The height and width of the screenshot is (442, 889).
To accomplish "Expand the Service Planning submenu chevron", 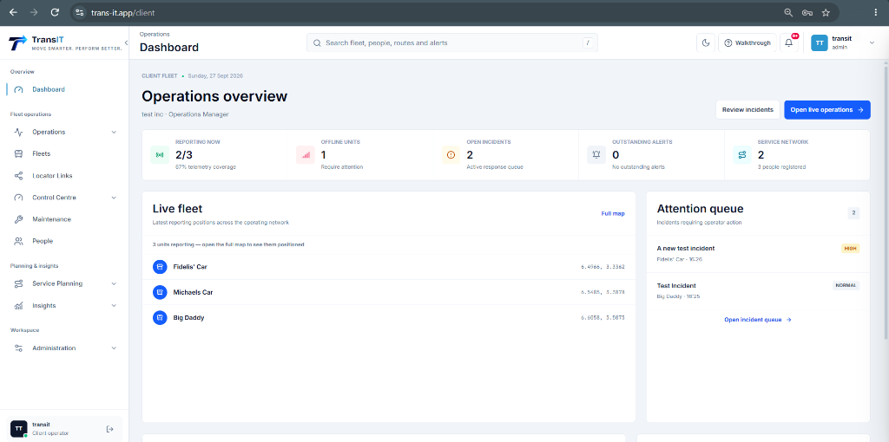I will pyautogui.click(x=114, y=283).
